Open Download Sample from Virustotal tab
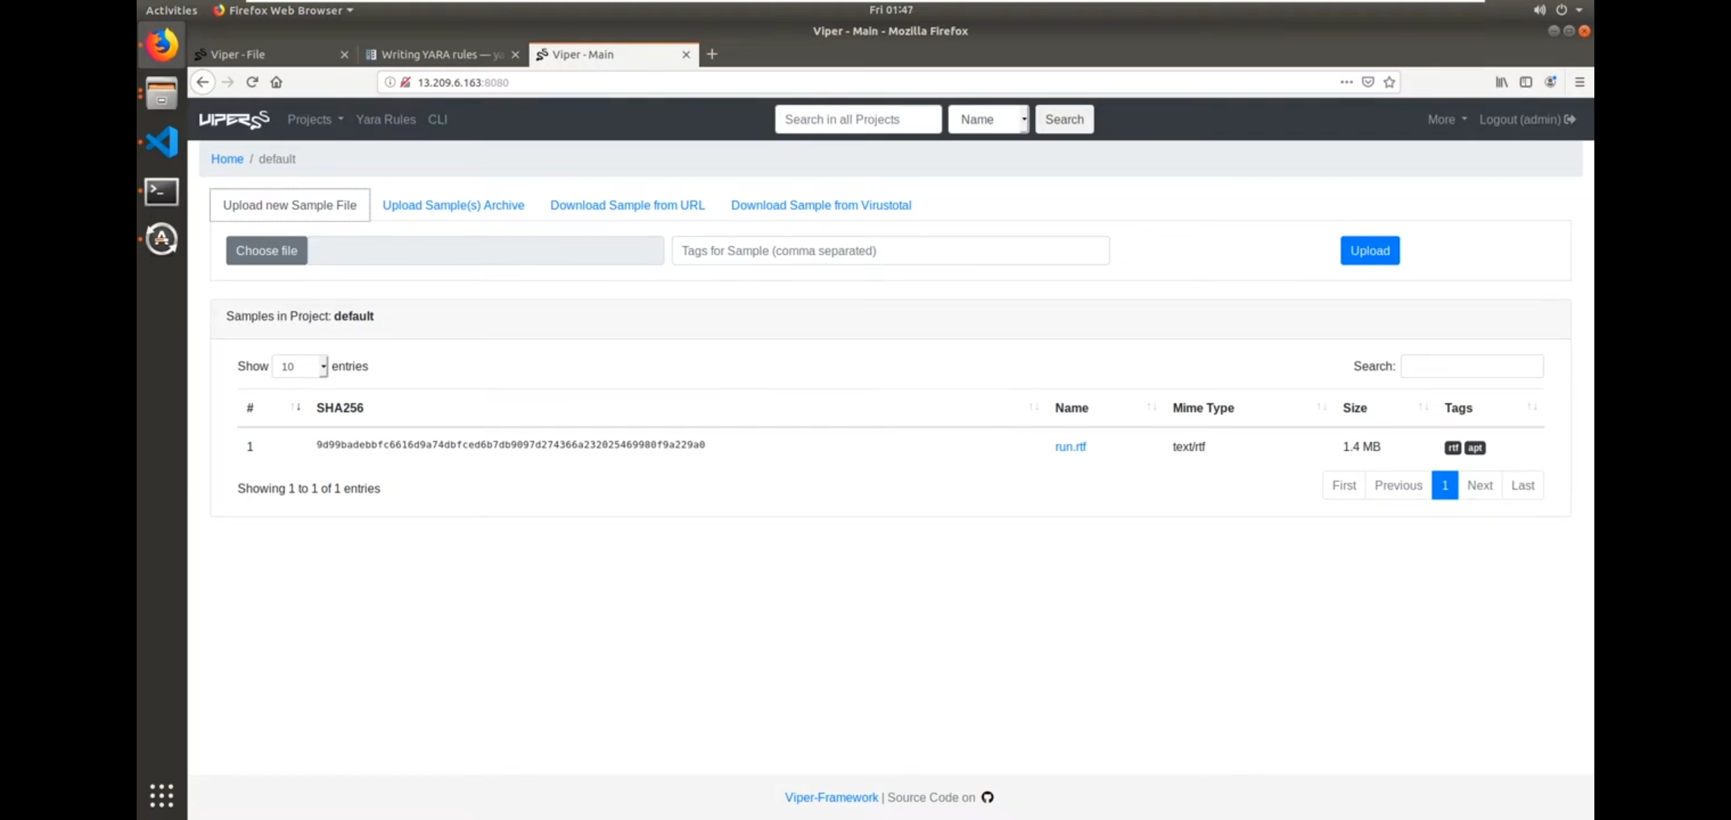The width and height of the screenshot is (1731, 820). [x=821, y=205]
